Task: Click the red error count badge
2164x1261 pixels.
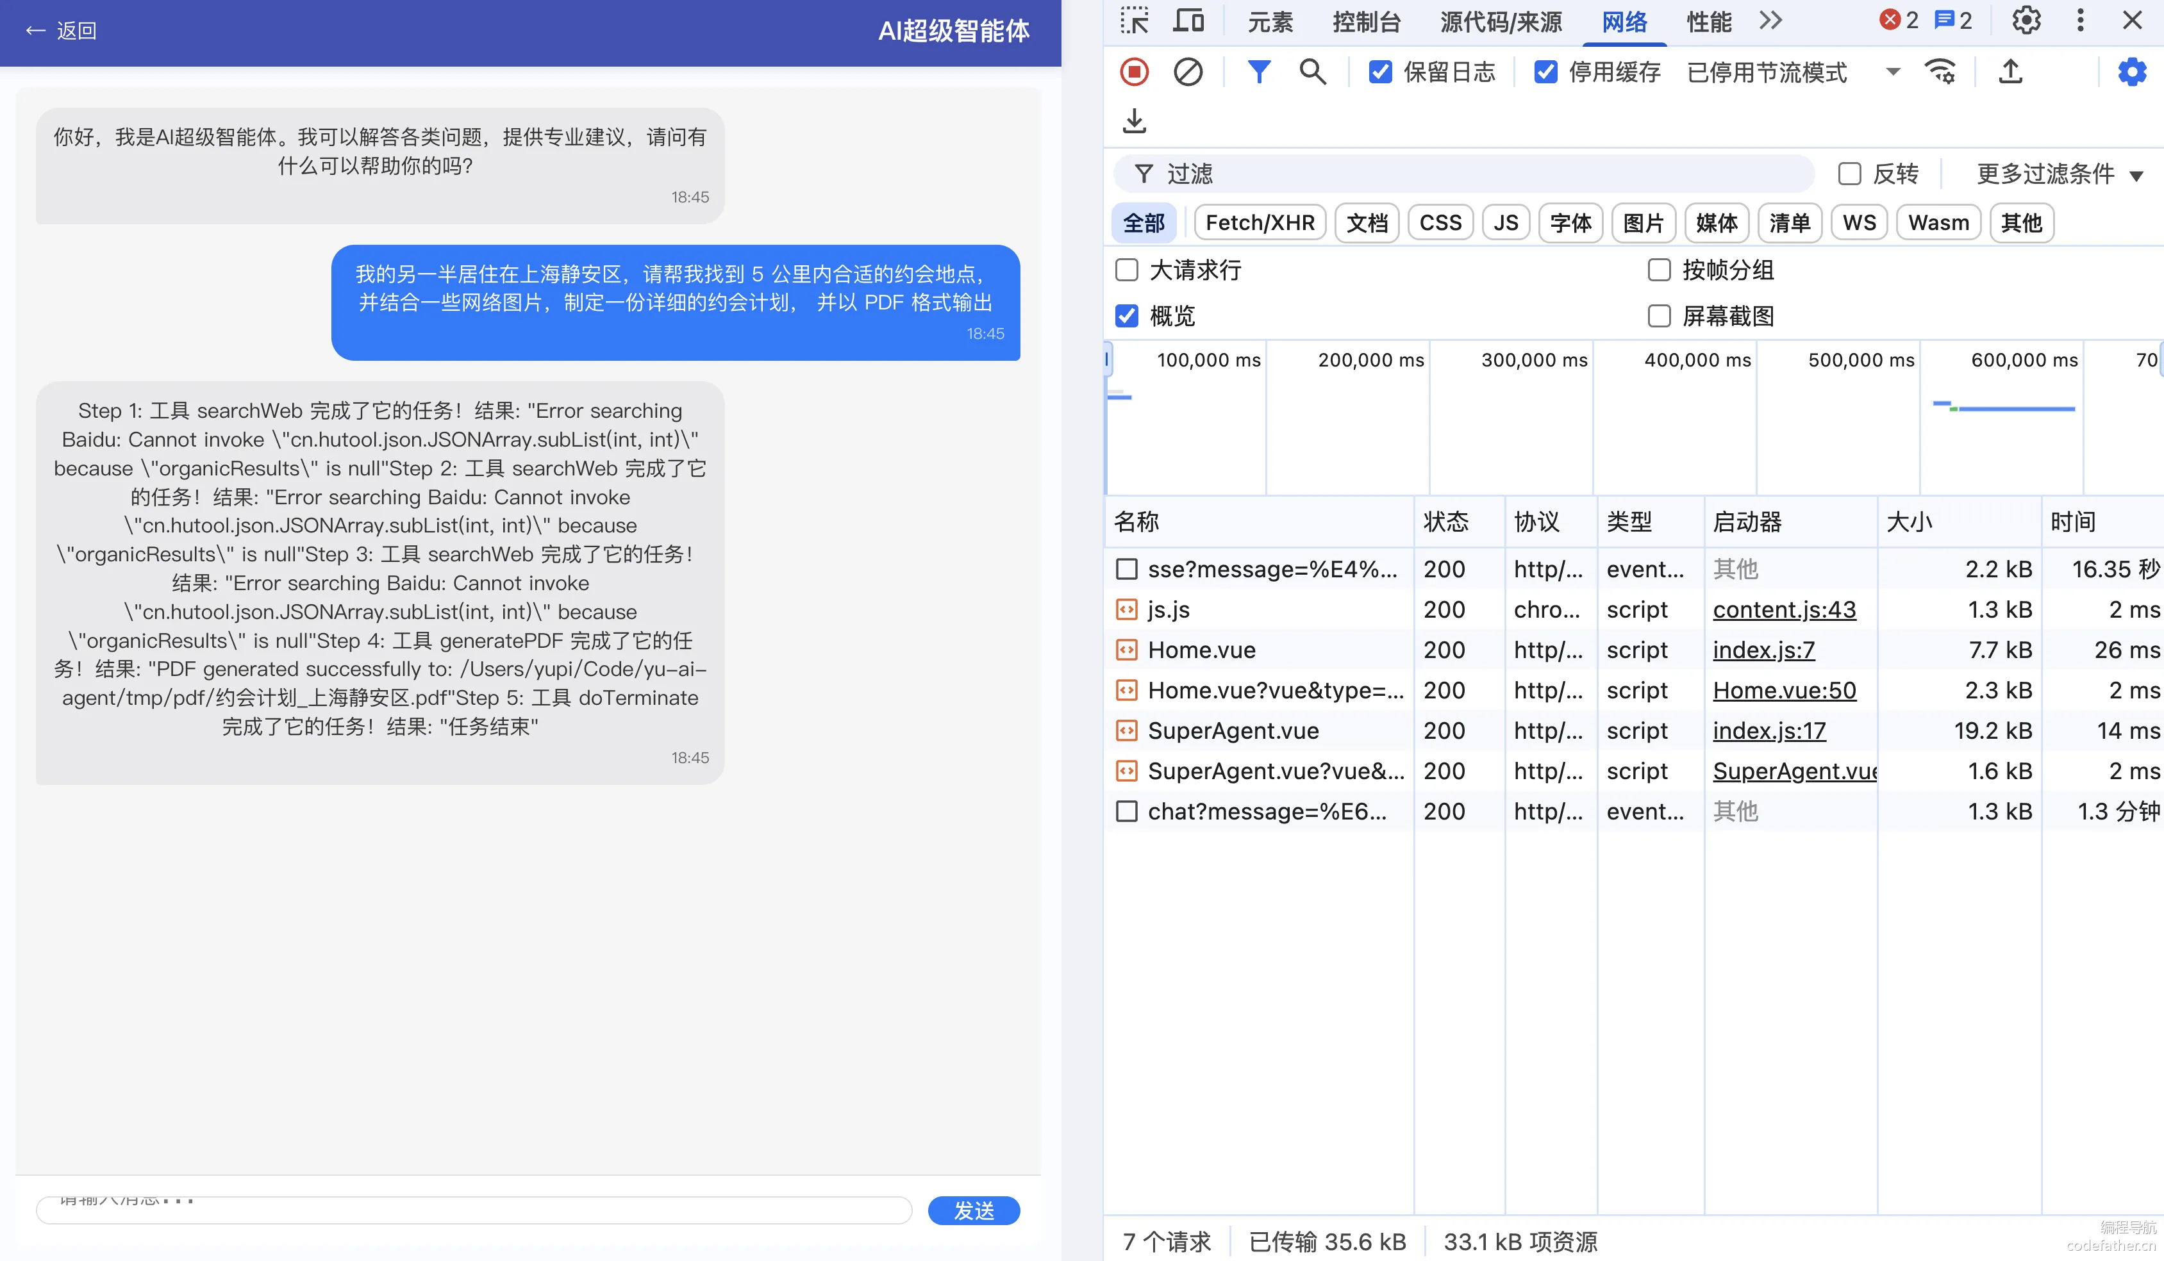Action: 1899,21
